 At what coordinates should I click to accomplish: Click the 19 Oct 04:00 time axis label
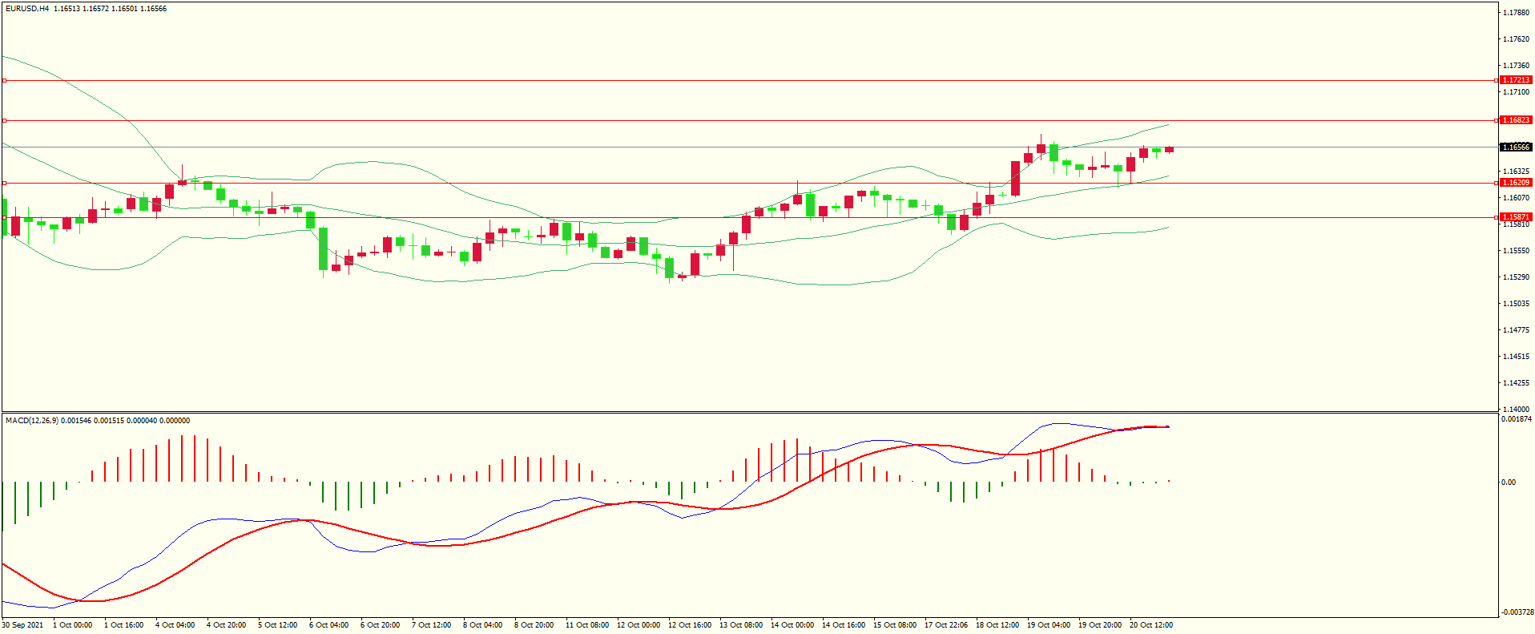tap(1049, 625)
